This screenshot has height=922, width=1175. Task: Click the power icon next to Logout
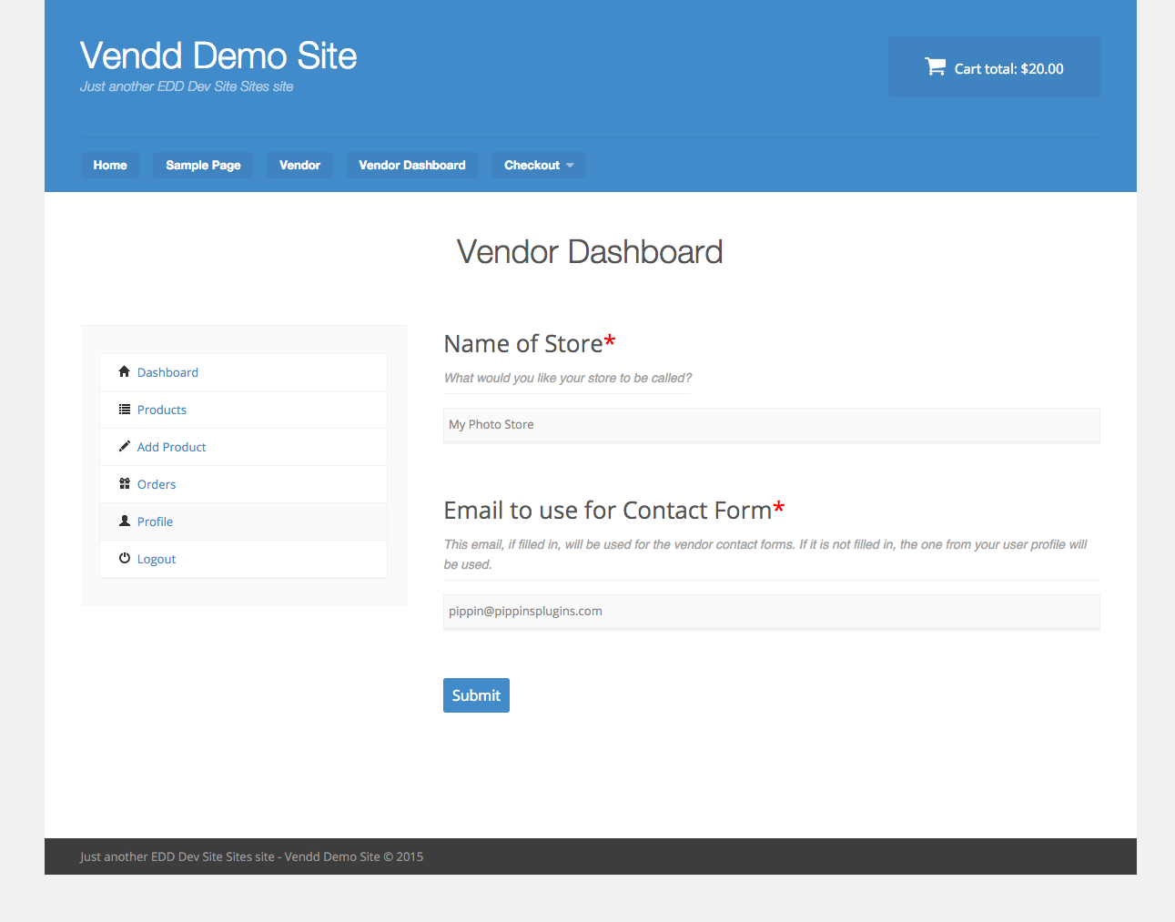click(x=124, y=558)
